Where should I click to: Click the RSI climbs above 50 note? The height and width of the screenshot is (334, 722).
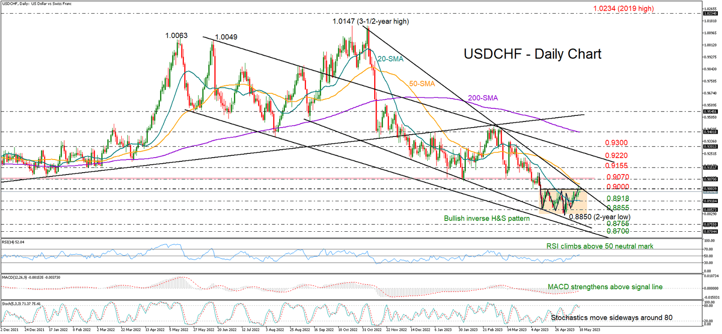(x=600, y=246)
